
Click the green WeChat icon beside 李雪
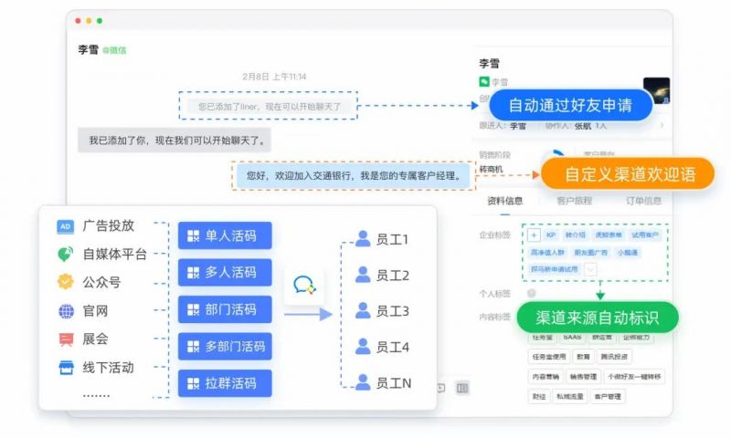click(x=484, y=82)
